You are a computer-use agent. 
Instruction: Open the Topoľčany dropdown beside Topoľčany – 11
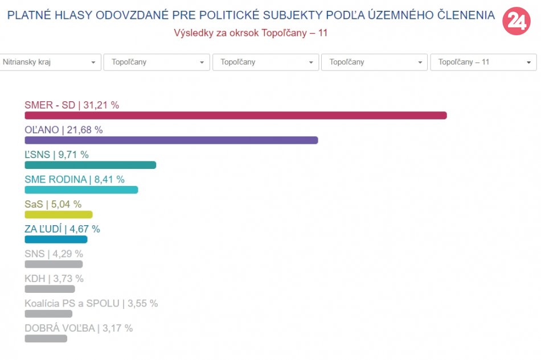pos(374,62)
